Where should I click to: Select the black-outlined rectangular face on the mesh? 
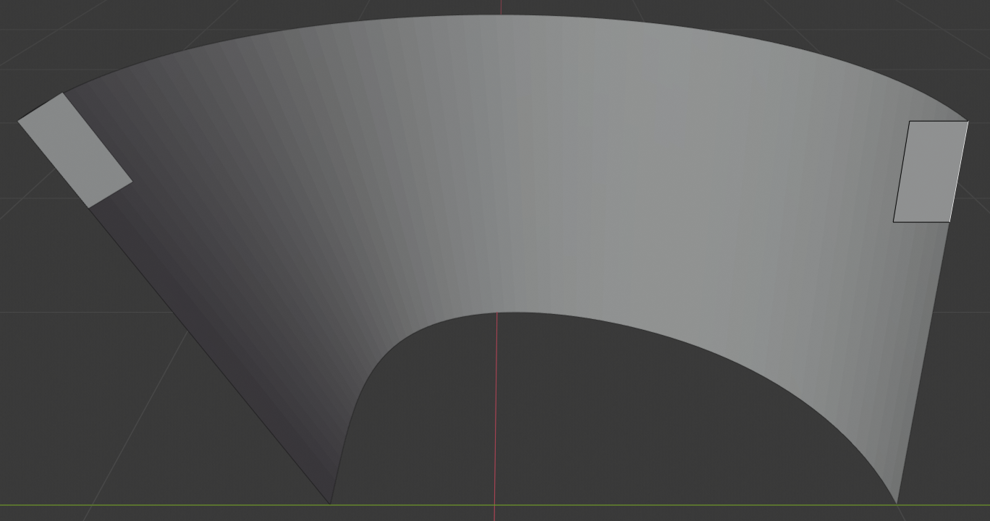[x=931, y=171]
